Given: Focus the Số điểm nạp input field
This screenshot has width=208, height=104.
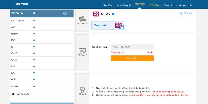Looking at the screenshot, I should click(x=132, y=47).
